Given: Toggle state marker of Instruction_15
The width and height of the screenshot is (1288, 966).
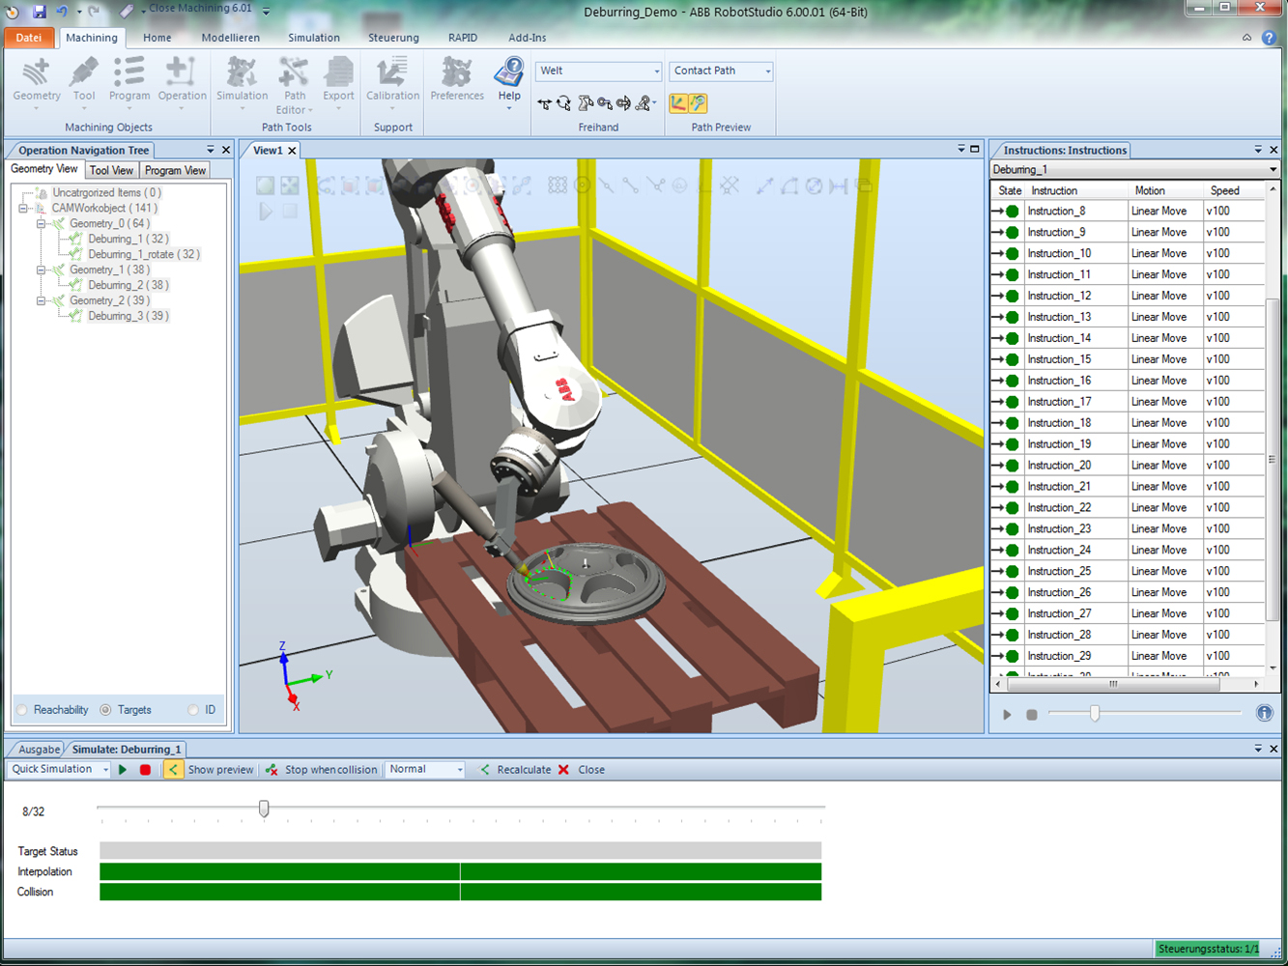Looking at the screenshot, I should coord(1013,359).
